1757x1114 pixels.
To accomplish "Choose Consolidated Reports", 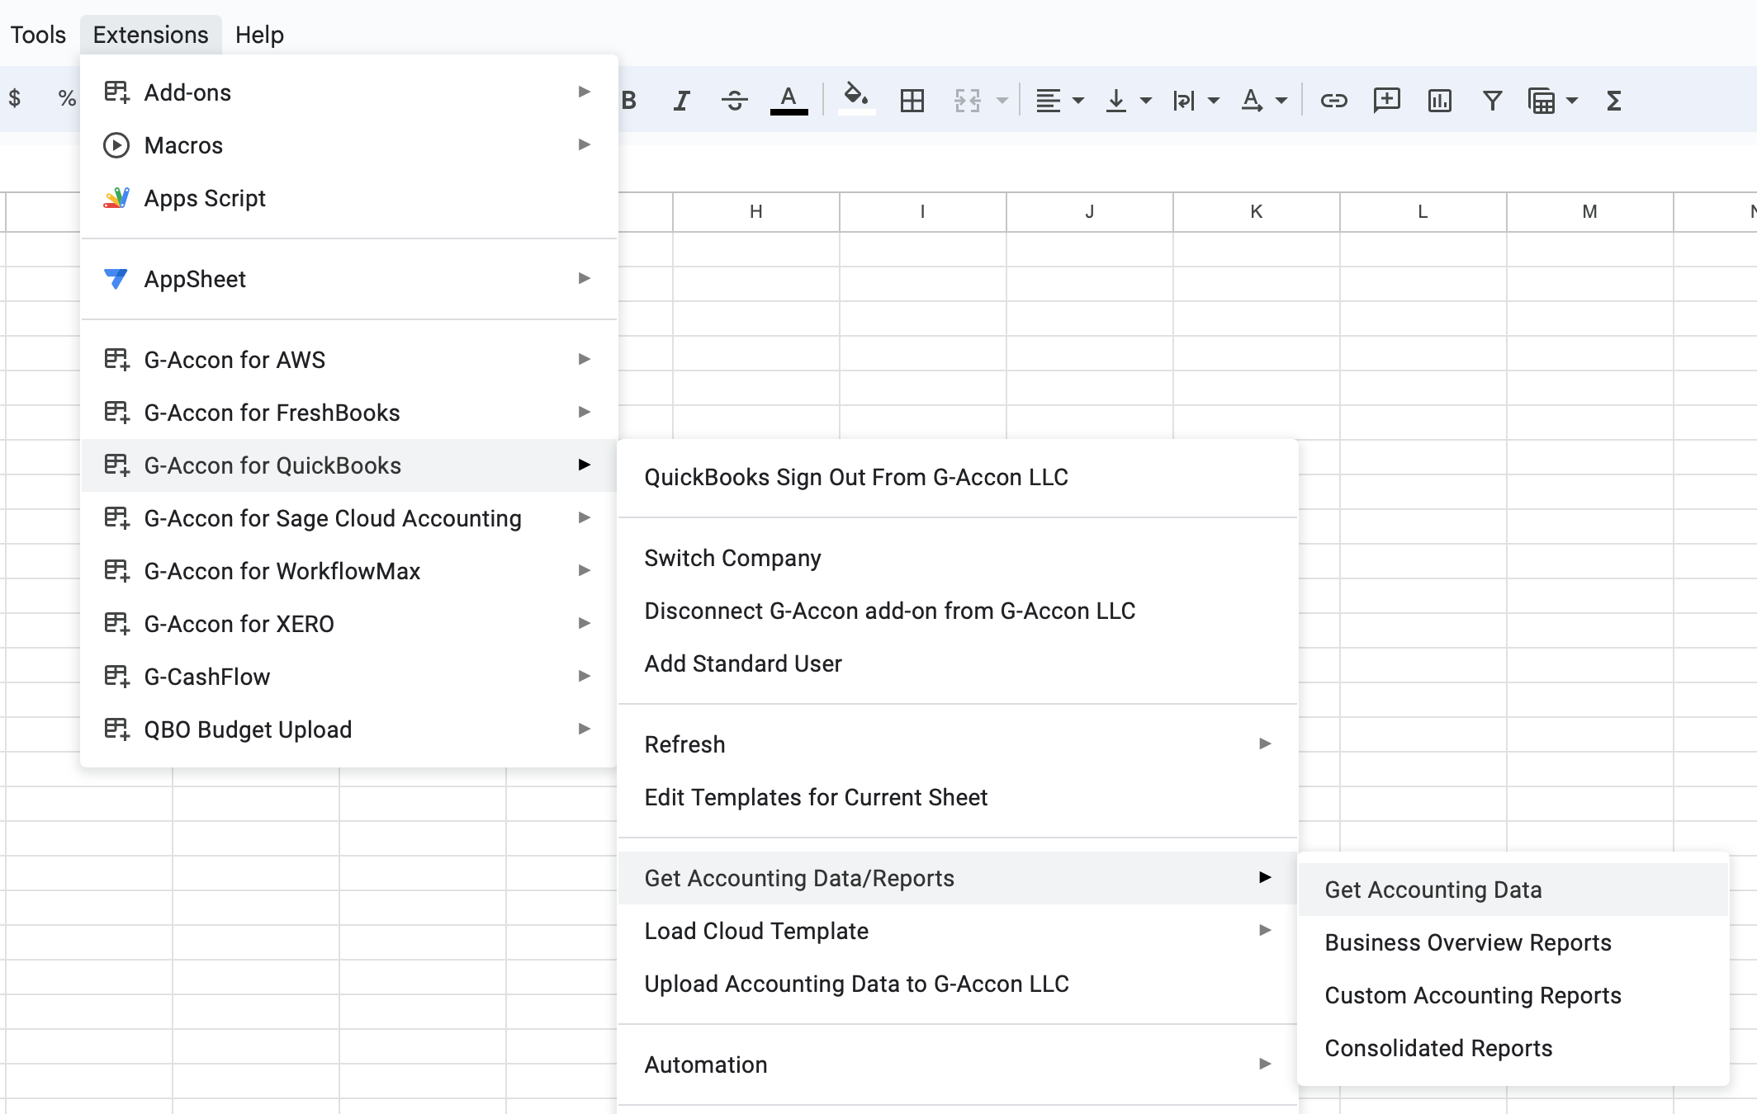I will click(1513, 1048).
